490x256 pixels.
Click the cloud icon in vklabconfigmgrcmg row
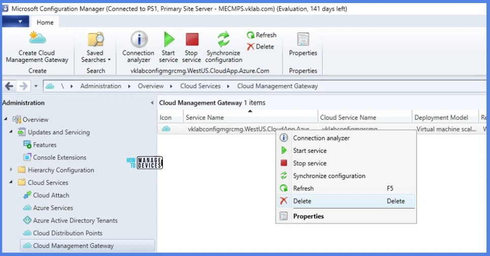click(166, 129)
